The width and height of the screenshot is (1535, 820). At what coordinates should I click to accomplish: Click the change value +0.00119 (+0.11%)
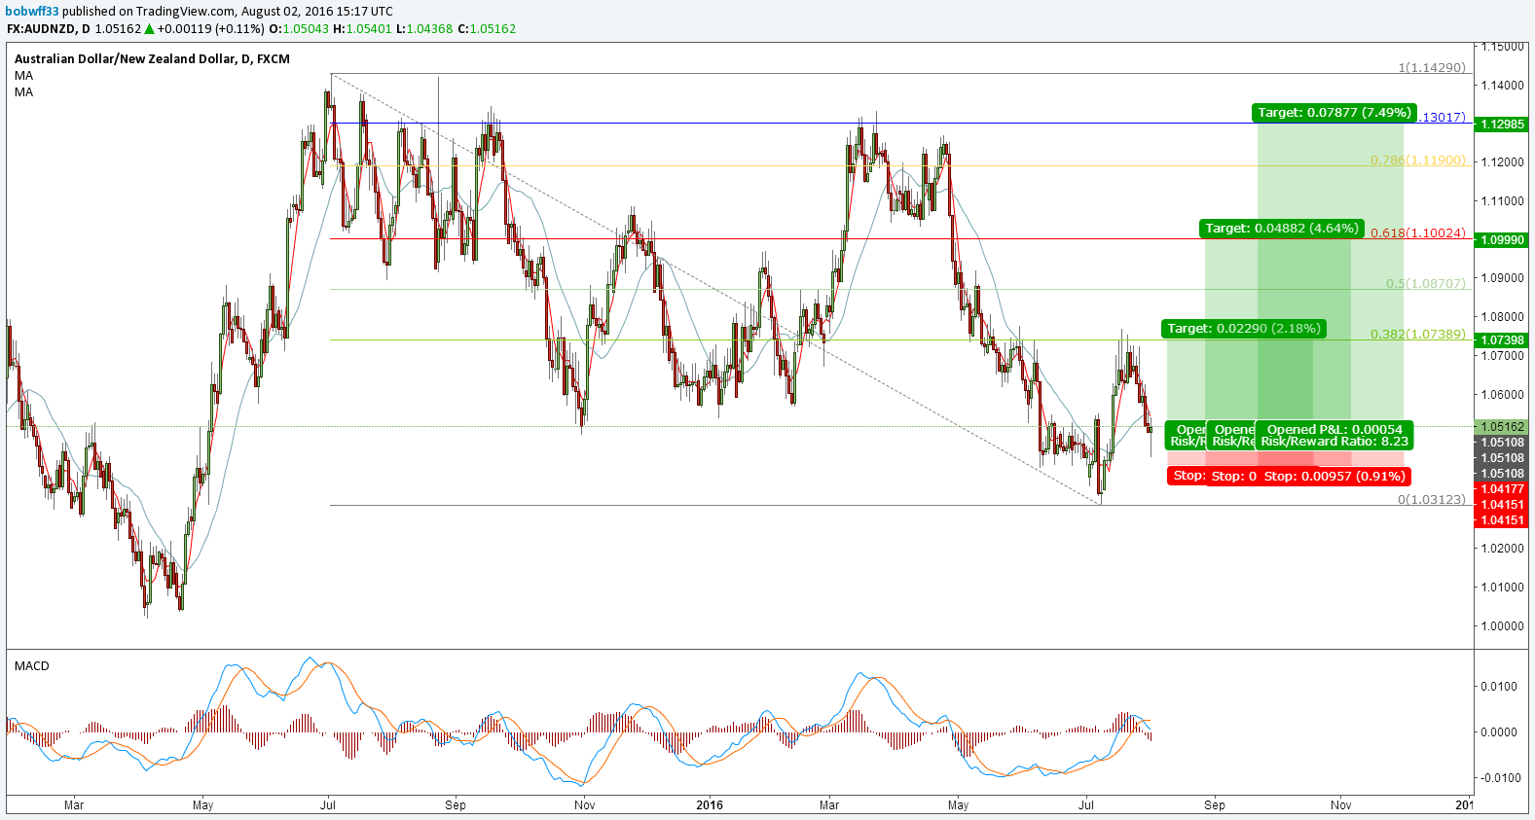210,29
